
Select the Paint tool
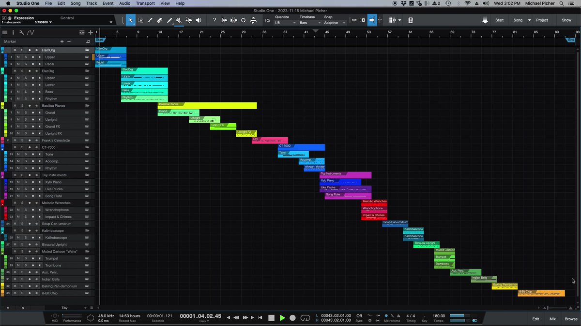coord(169,20)
